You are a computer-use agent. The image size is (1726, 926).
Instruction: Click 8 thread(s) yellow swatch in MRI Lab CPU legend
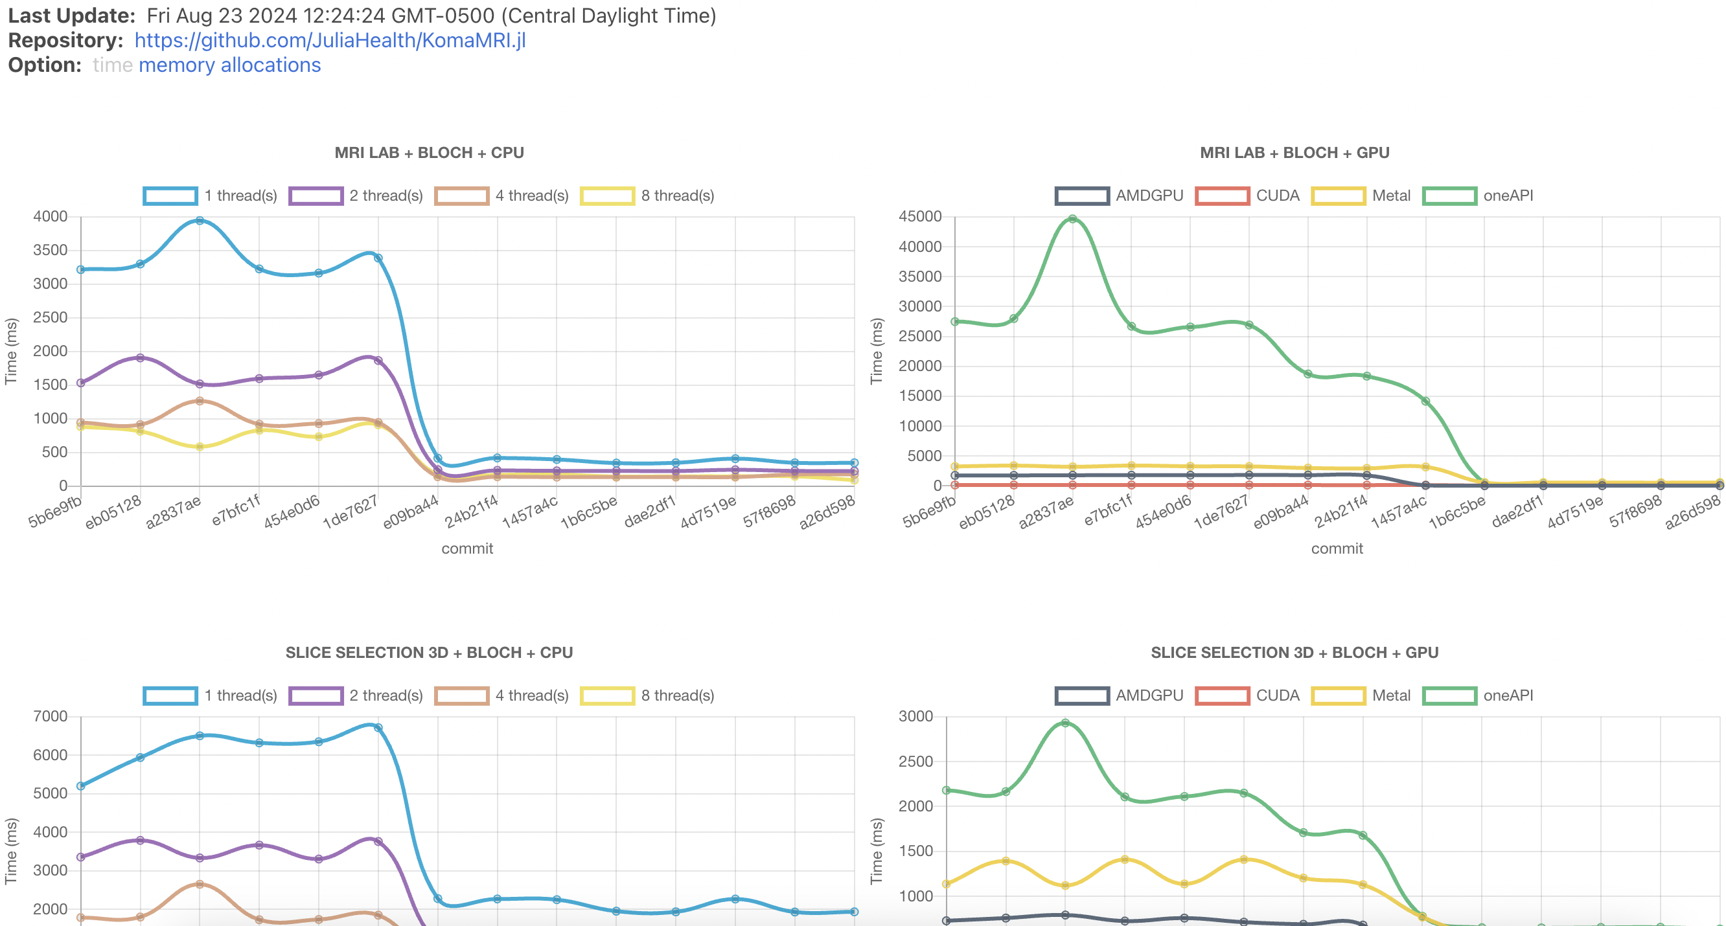(x=607, y=196)
